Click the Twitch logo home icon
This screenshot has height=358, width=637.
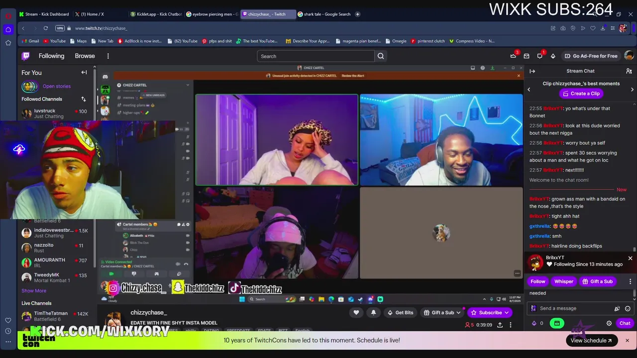tap(26, 56)
